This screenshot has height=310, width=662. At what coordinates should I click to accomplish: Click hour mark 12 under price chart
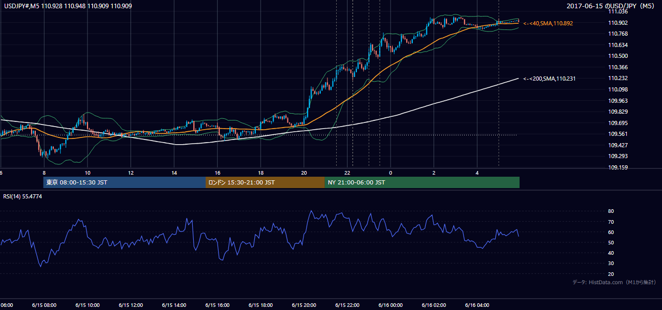(131, 173)
